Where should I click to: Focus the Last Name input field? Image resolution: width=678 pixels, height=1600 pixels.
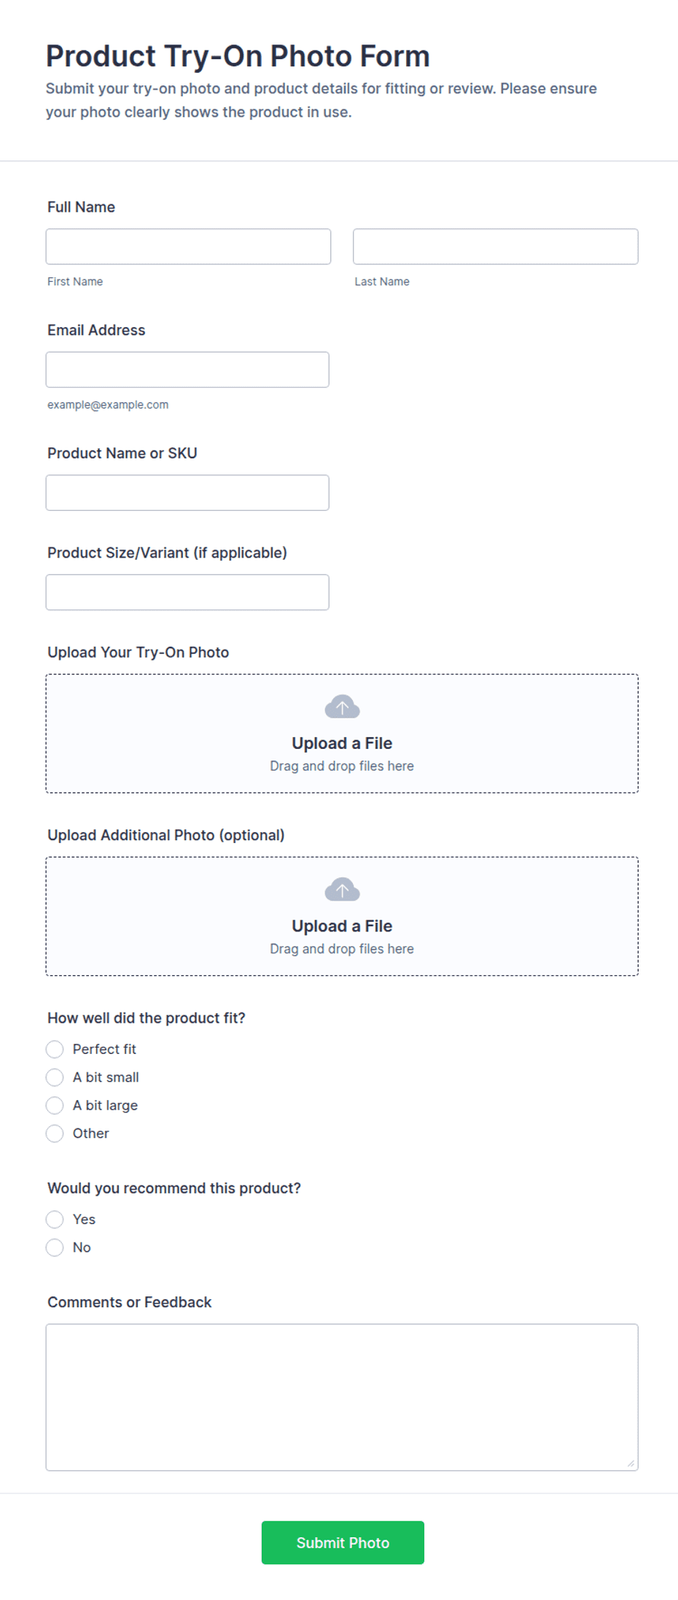tap(496, 247)
